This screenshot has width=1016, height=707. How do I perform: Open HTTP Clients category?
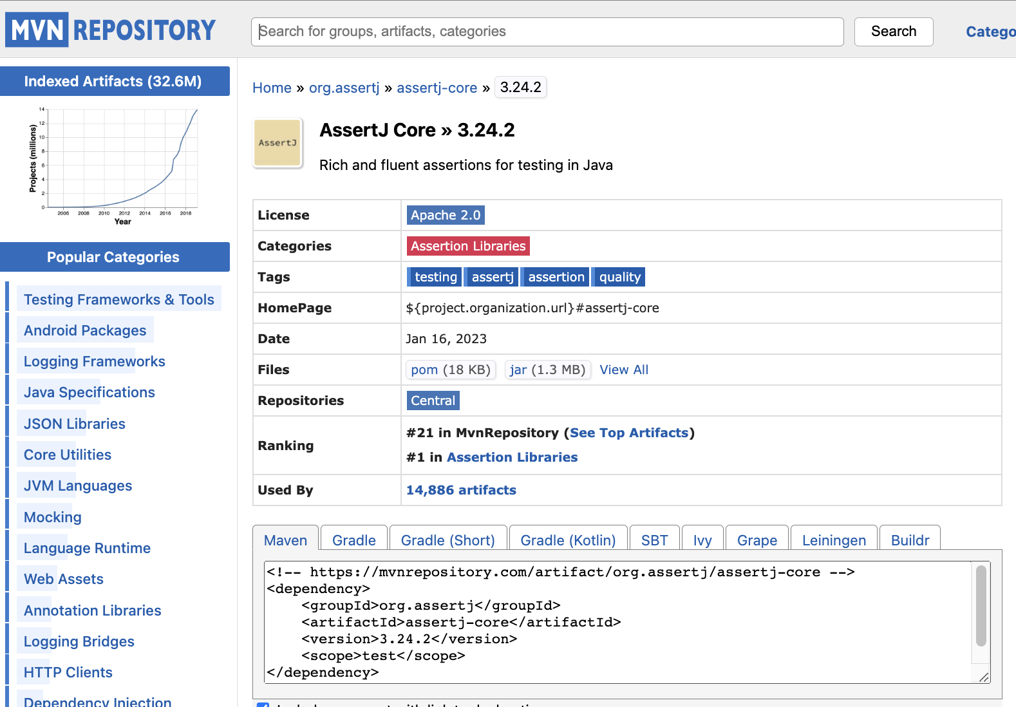(68, 672)
